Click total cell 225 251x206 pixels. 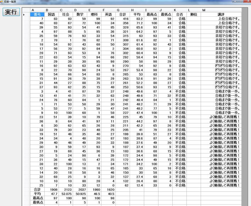pos(123,117)
